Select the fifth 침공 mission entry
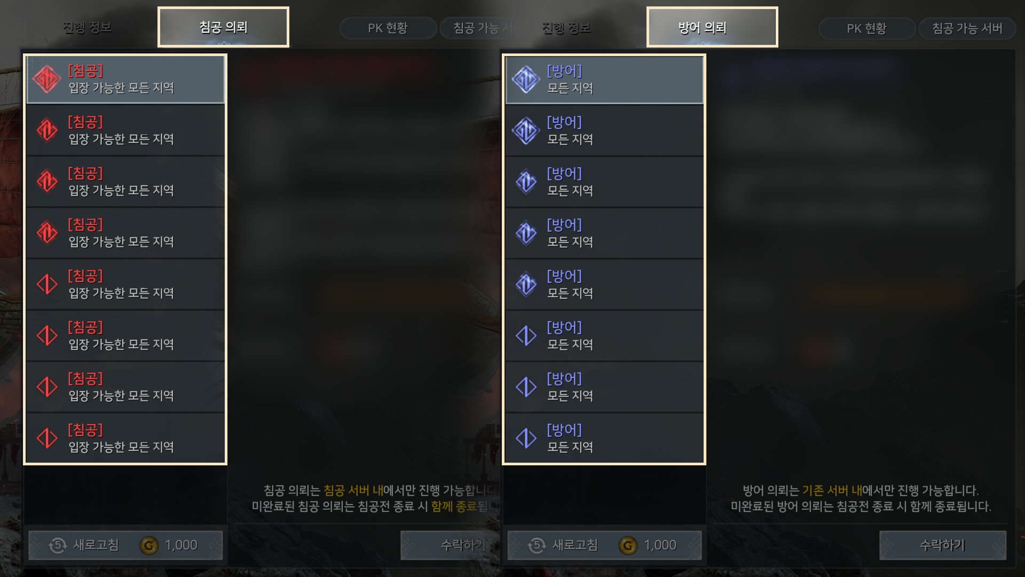Viewport: 1025px width, 577px height. pos(125,284)
